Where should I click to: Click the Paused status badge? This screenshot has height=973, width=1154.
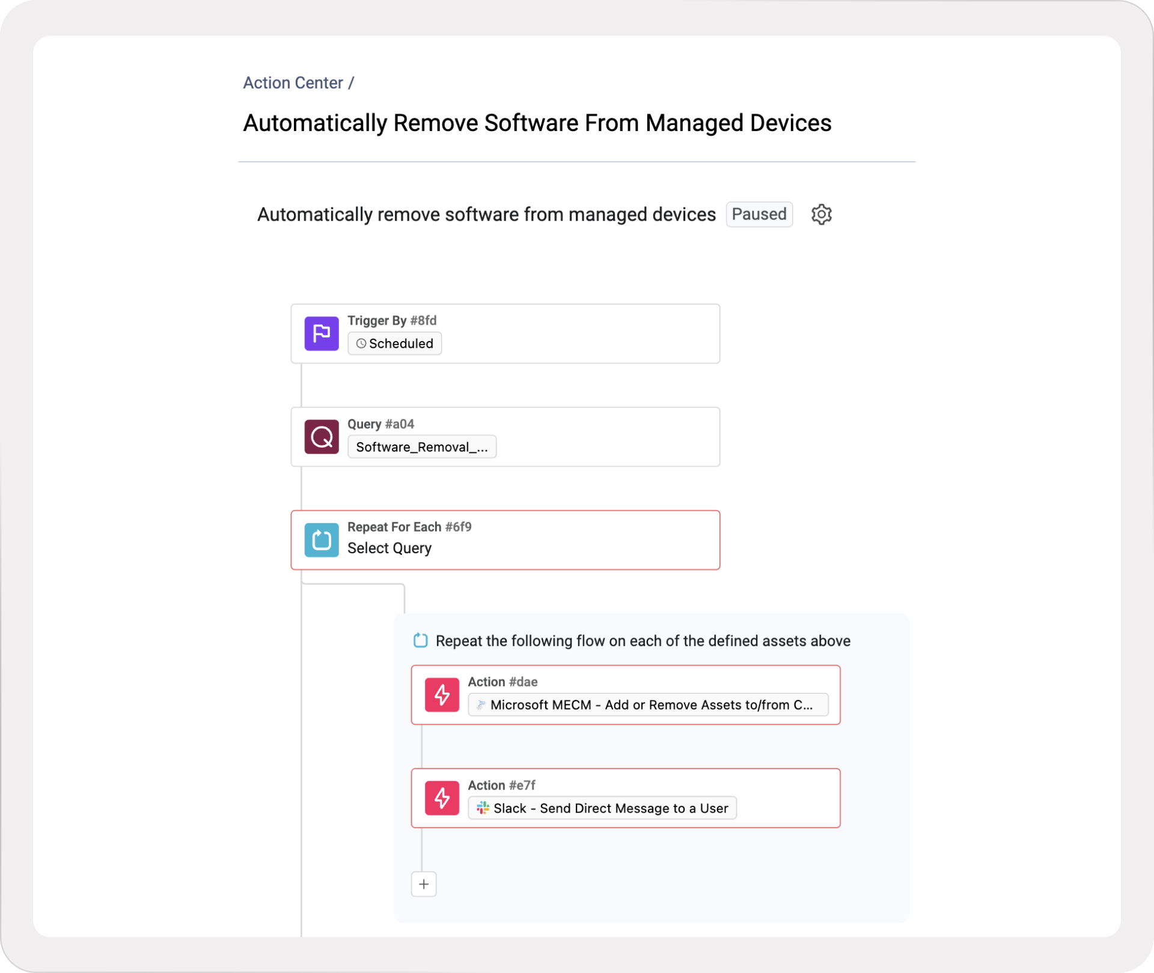[759, 214]
